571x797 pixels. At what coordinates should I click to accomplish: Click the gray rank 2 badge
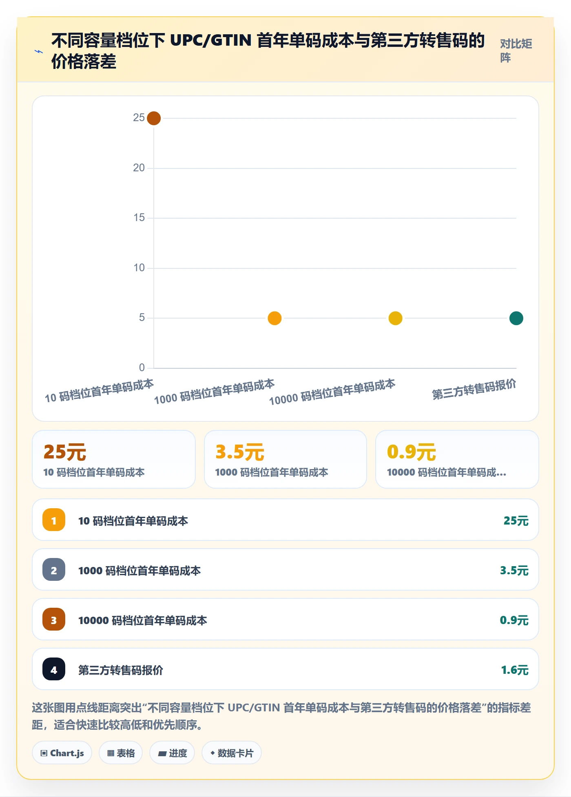pos(54,569)
